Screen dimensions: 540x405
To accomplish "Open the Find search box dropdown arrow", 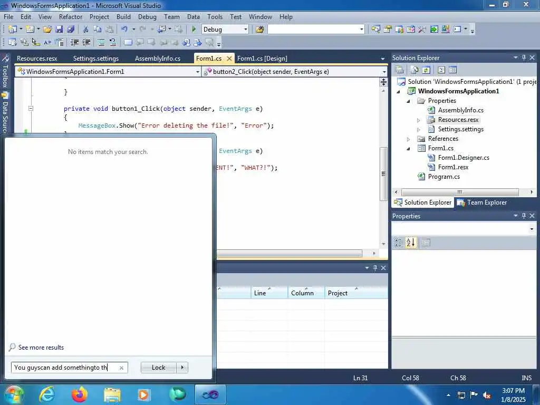I will [361, 30].
